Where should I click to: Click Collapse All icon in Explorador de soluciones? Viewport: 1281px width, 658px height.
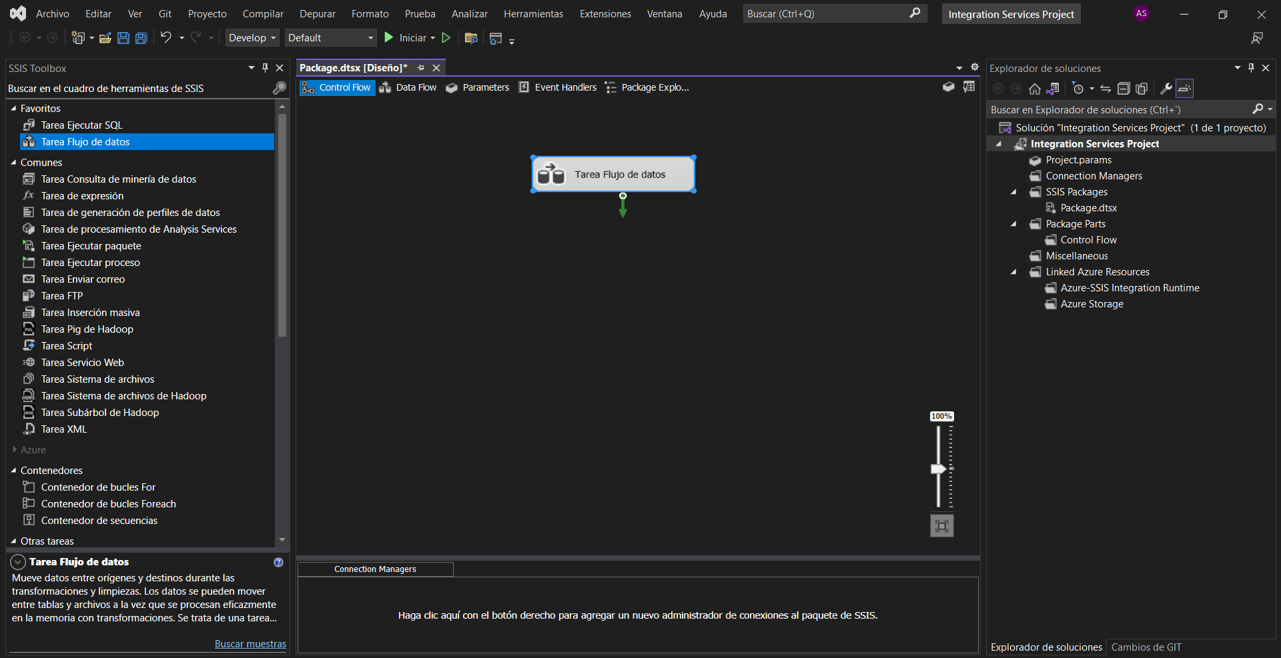(x=1124, y=89)
